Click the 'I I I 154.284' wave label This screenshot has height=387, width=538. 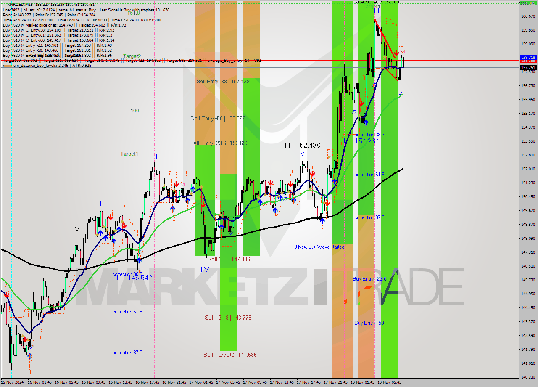click(x=361, y=141)
